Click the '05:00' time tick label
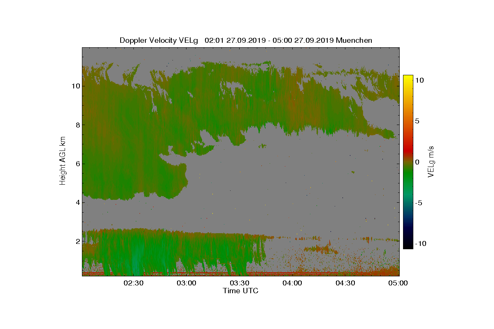494x329 pixels. coord(398,283)
